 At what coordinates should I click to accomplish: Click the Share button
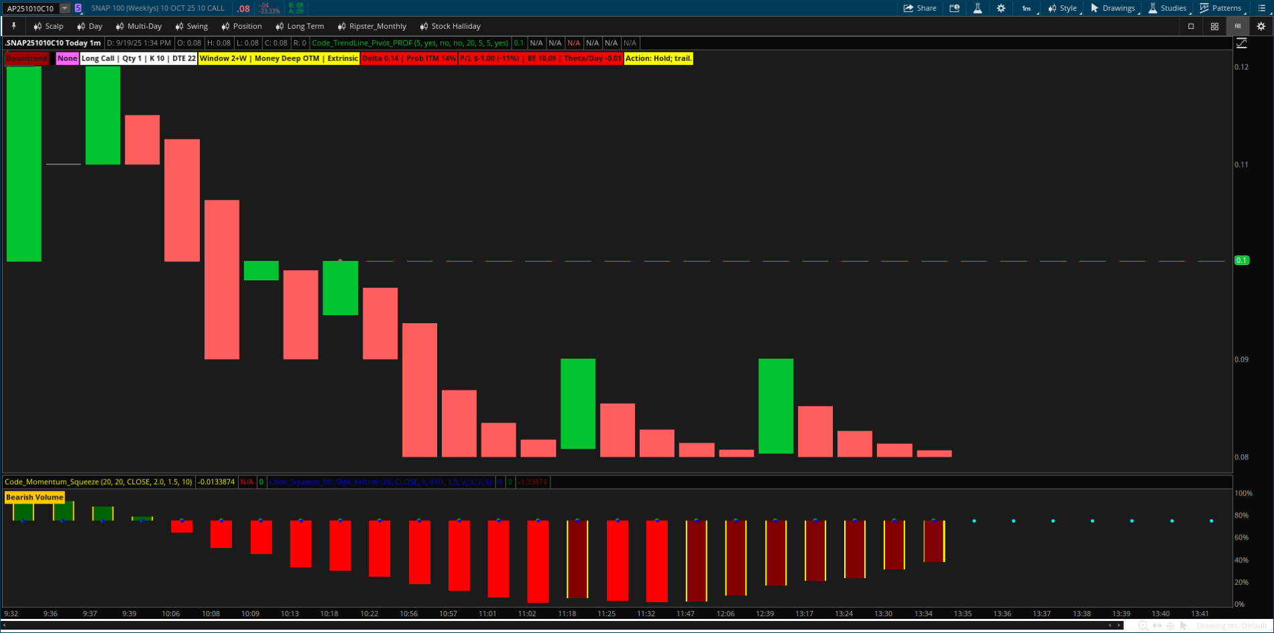pyautogui.click(x=920, y=8)
